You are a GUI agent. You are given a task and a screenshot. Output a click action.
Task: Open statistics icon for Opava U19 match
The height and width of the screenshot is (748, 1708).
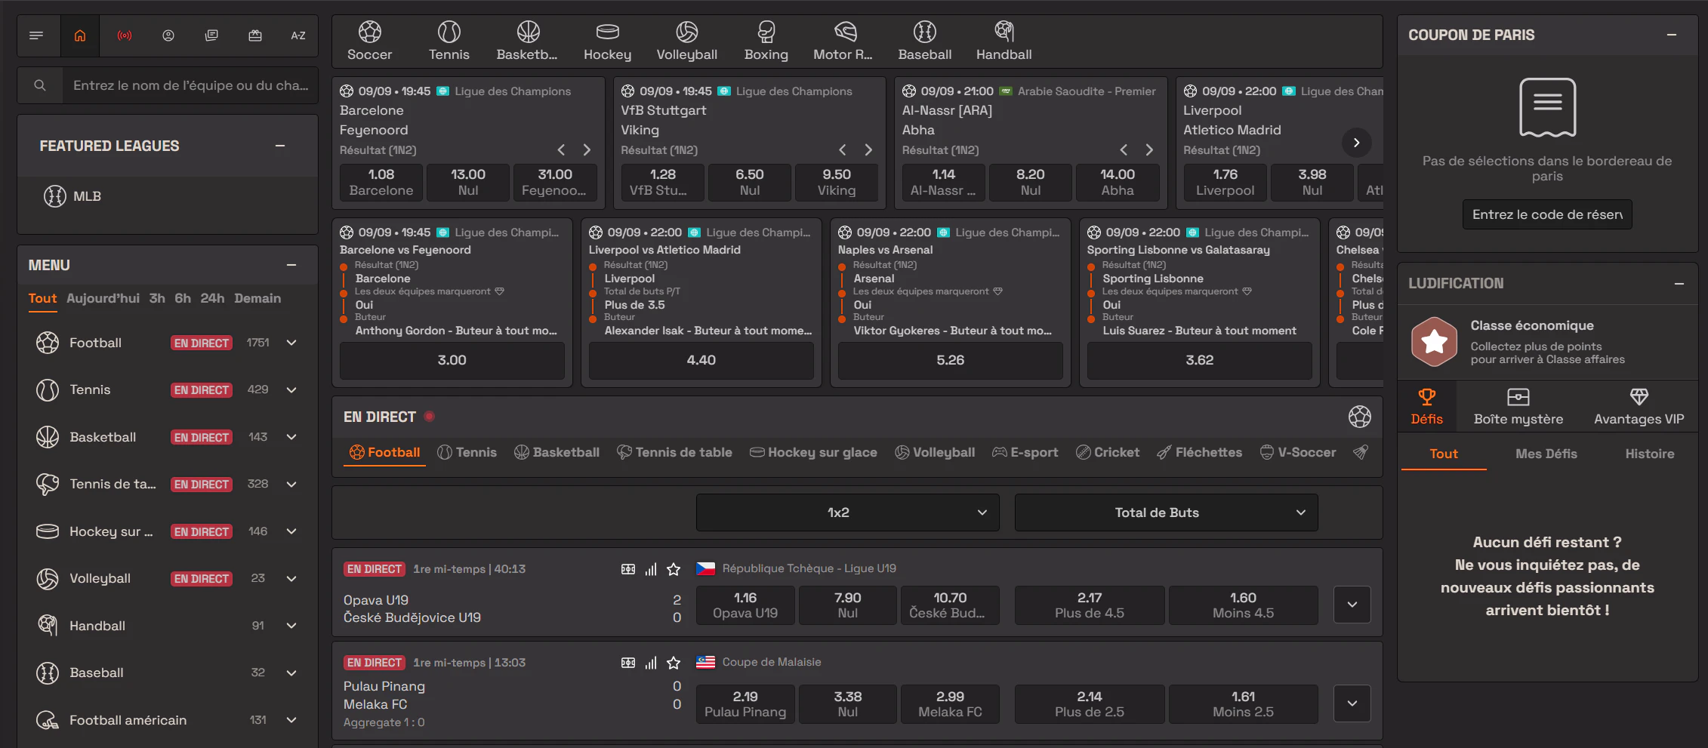point(651,569)
